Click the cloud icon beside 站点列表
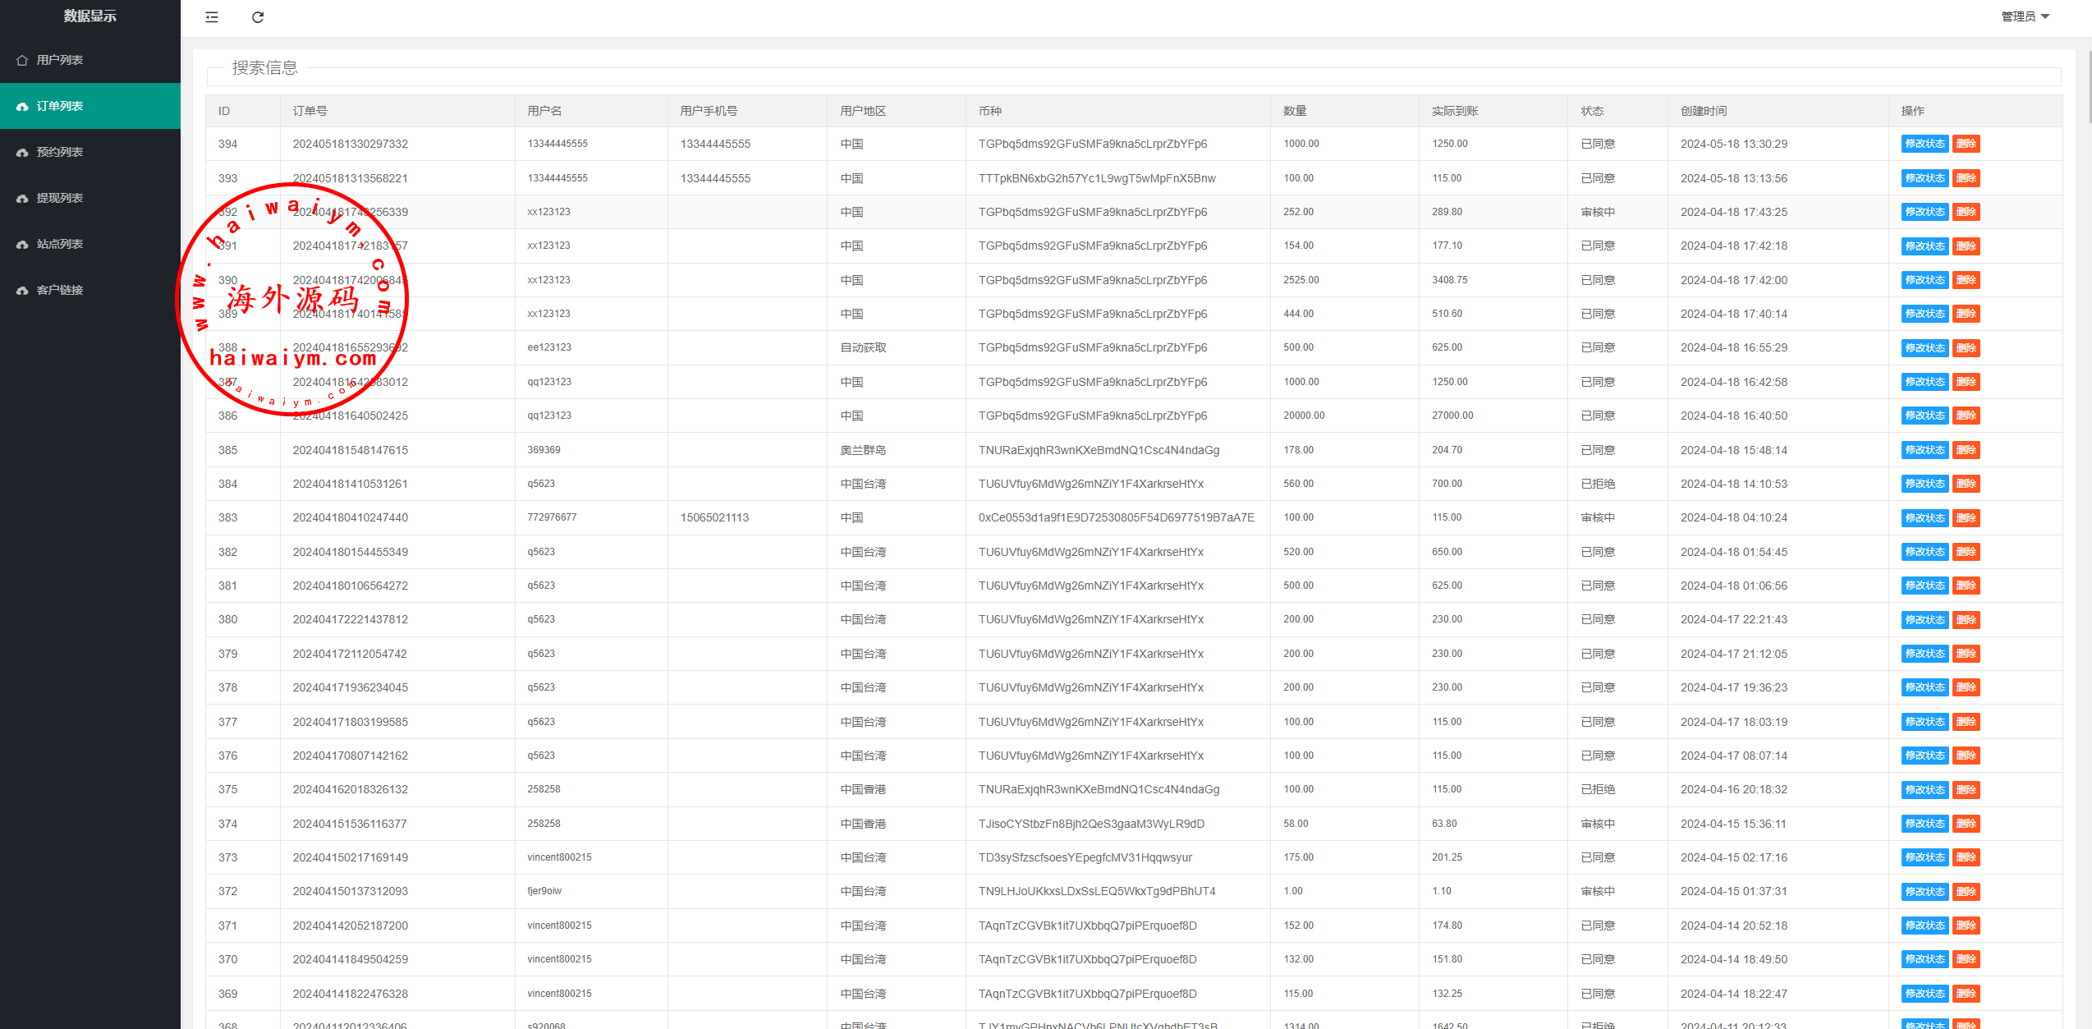The height and width of the screenshot is (1029, 2092). [22, 244]
